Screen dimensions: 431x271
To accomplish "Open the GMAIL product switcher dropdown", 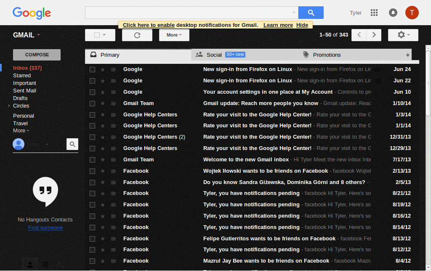I will (27, 35).
